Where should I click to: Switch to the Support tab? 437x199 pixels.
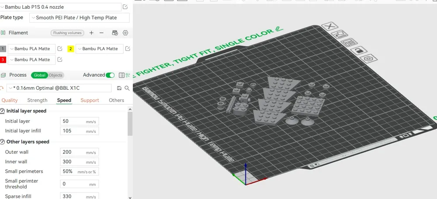[x=90, y=101]
